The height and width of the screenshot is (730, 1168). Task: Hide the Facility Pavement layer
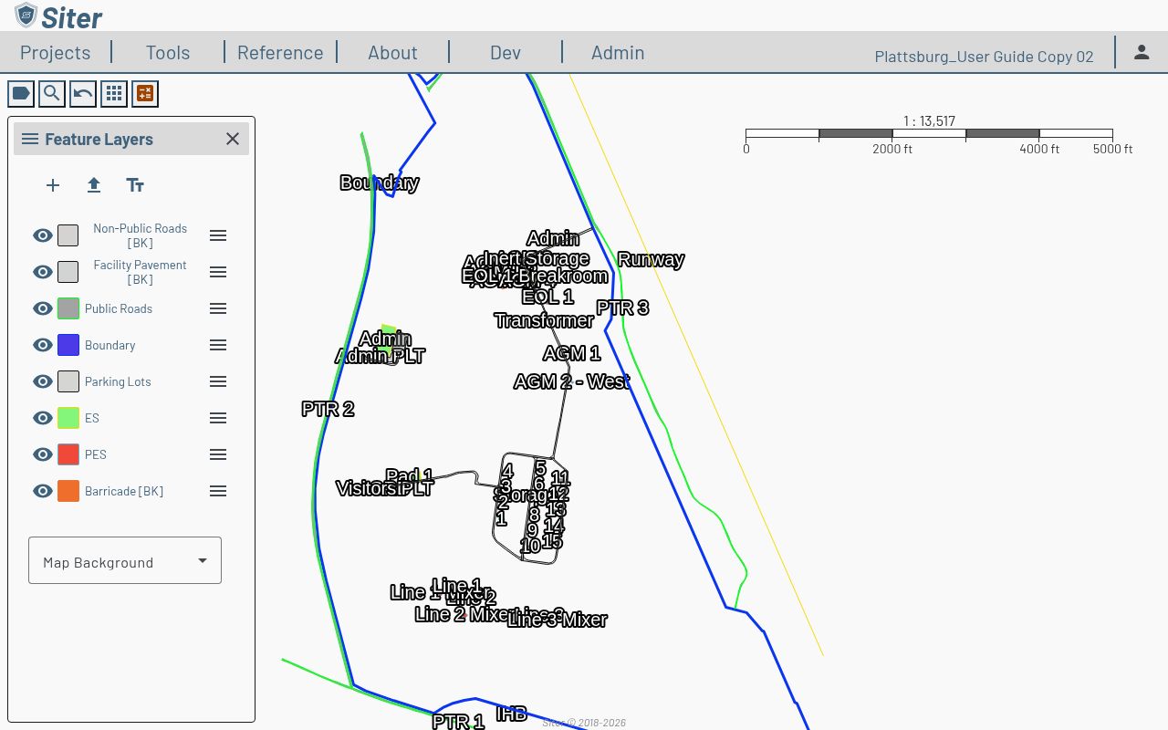(x=43, y=272)
